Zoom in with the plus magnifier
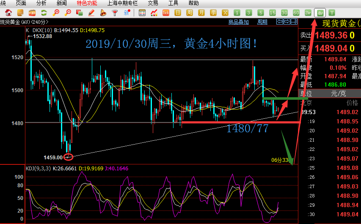Viewport: 361px width, 224px height. tap(56, 13)
